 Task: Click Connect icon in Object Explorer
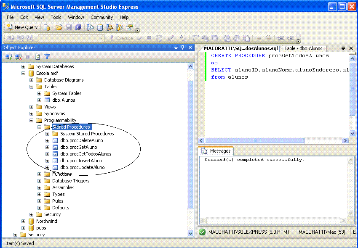pyautogui.click(x=9, y=57)
